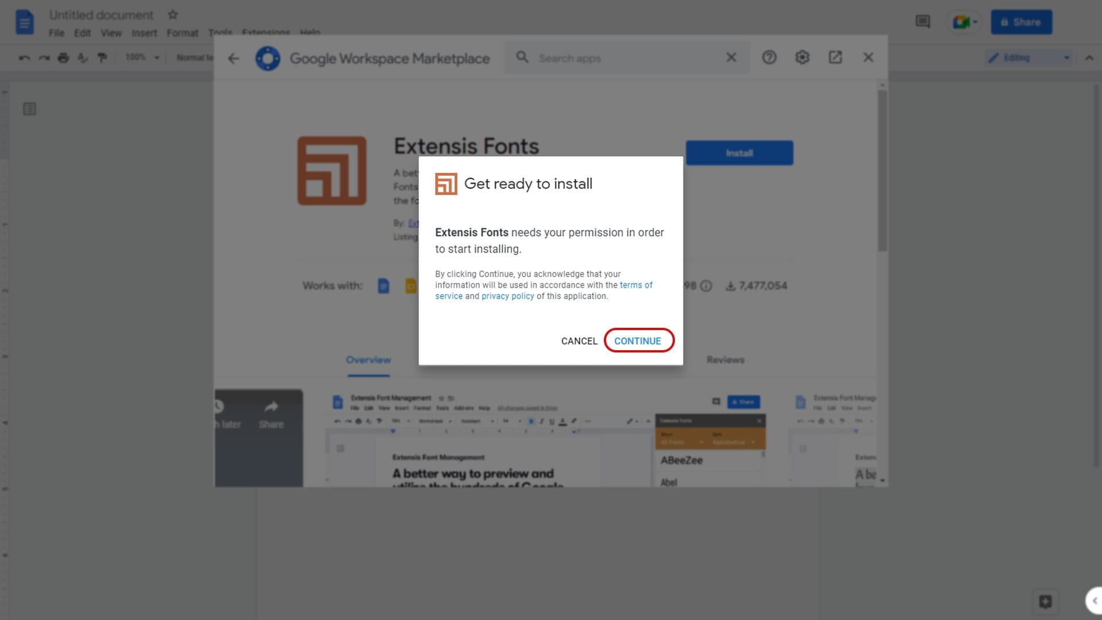Image resolution: width=1102 pixels, height=620 pixels.
Task: Open the comment history icon
Action: [922, 22]
